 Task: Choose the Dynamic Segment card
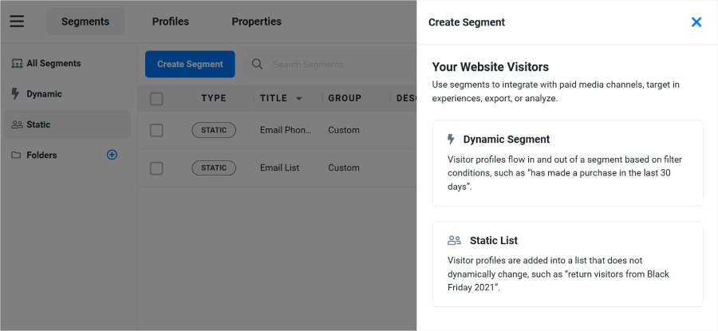click(x=567, y=163)
